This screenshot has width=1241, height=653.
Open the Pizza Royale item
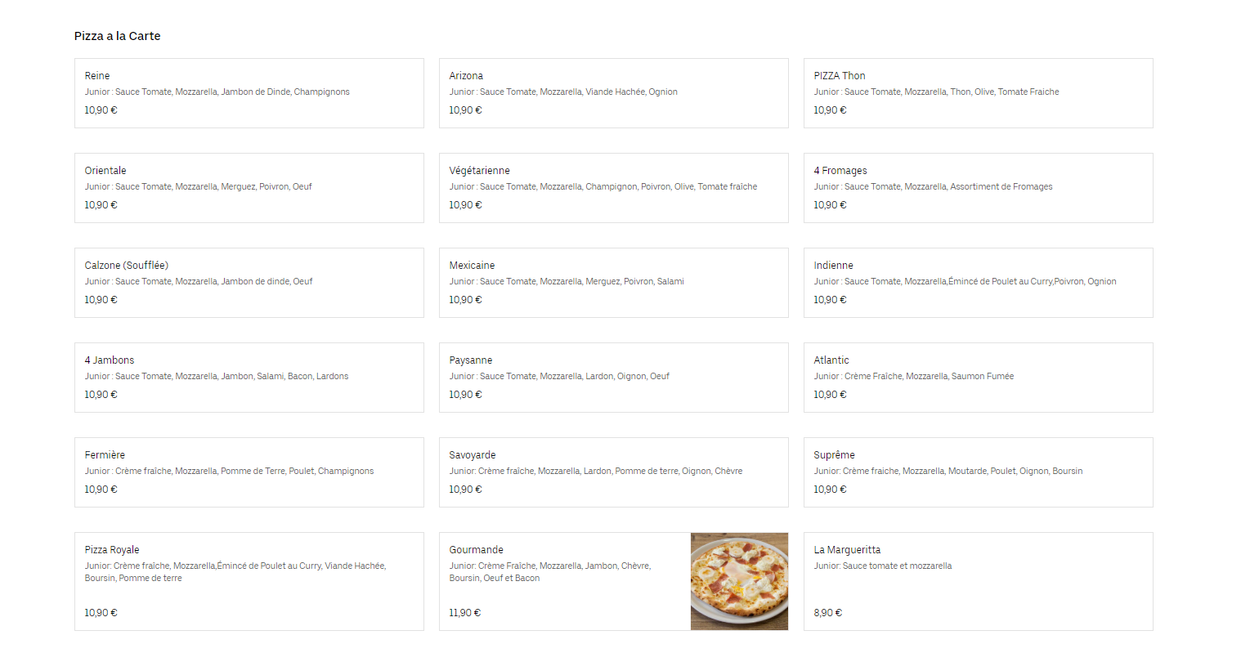(x=249, y=581)
